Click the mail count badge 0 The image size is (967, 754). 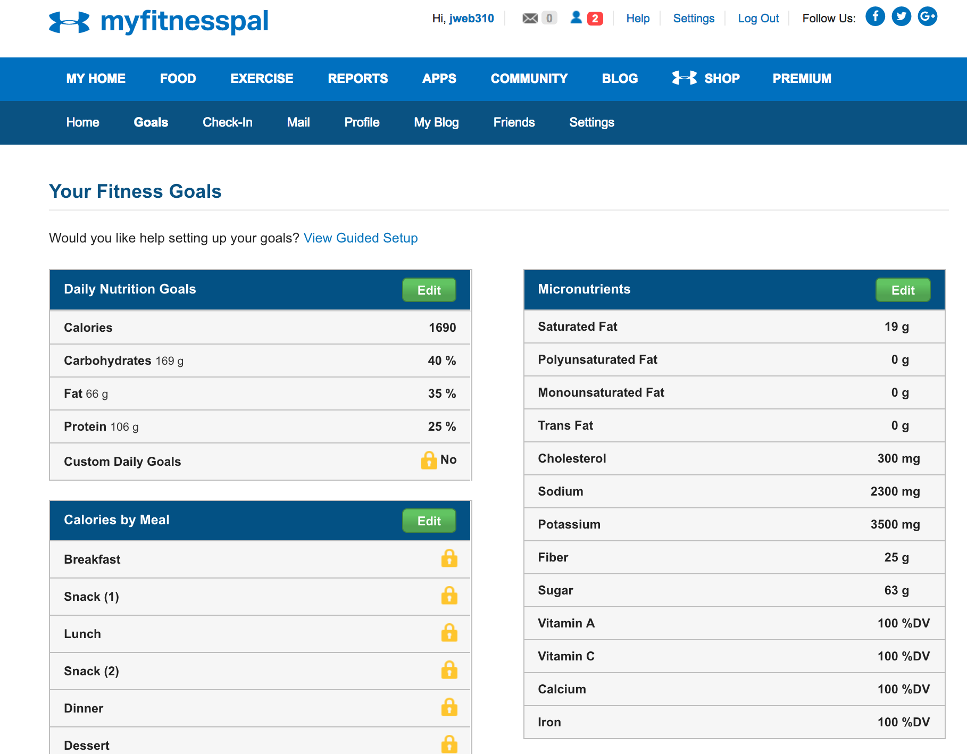click(549, 19)
